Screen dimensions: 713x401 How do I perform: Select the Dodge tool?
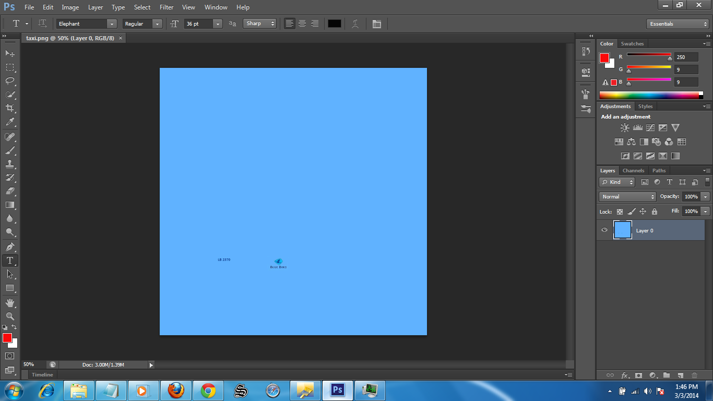[x=10, y=232]
